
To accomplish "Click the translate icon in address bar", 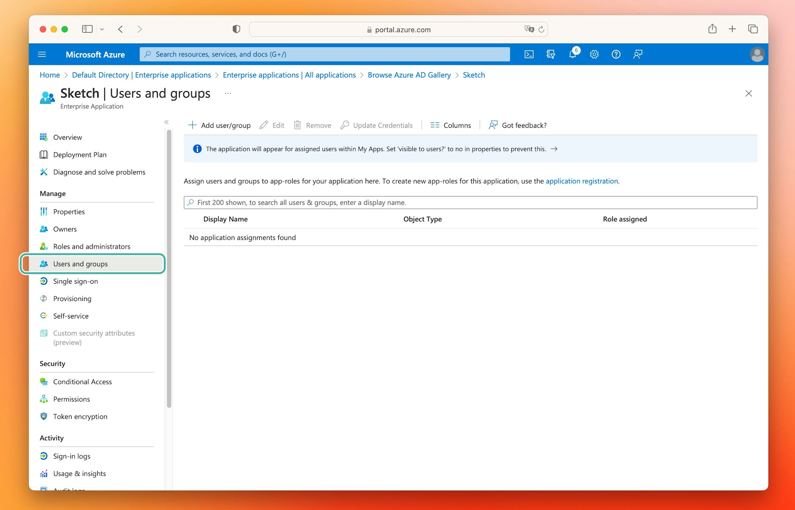I will click(529, 29).
